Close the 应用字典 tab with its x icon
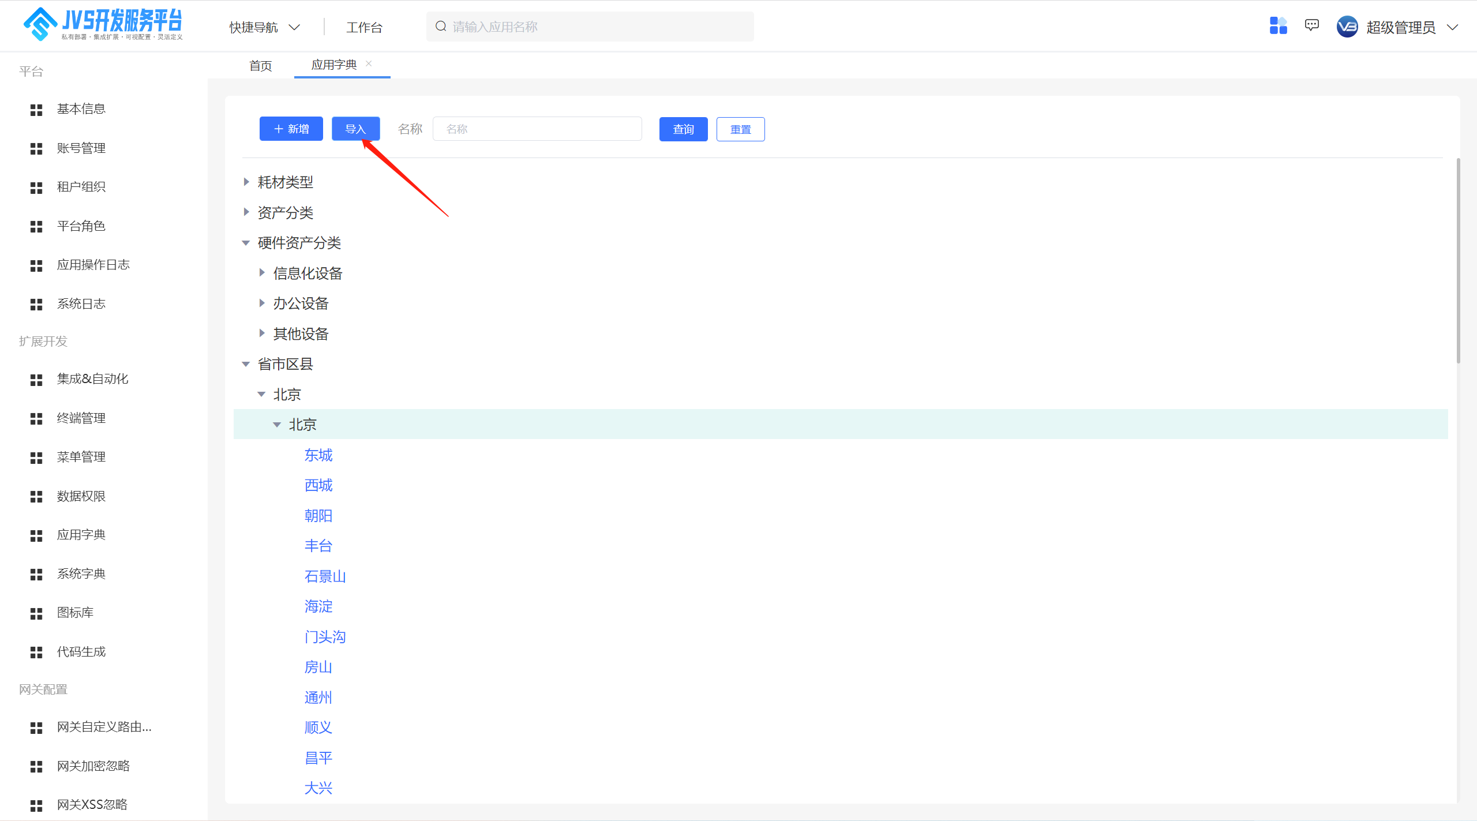Viewport: 1477px width, 821px height. click(369, 63)
